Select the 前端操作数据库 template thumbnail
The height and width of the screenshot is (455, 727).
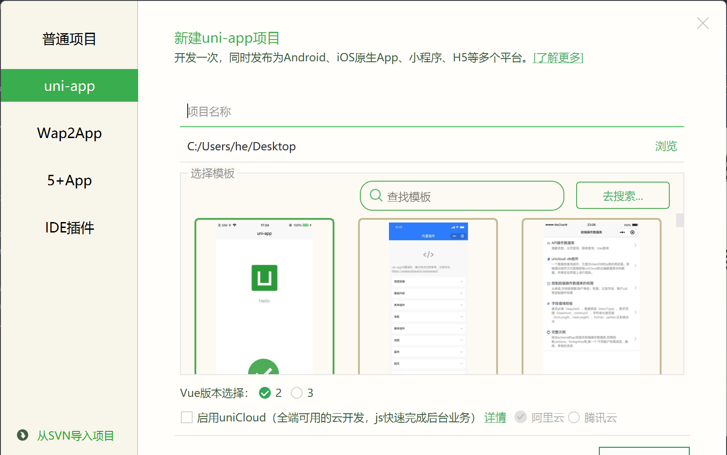[592, 297]
